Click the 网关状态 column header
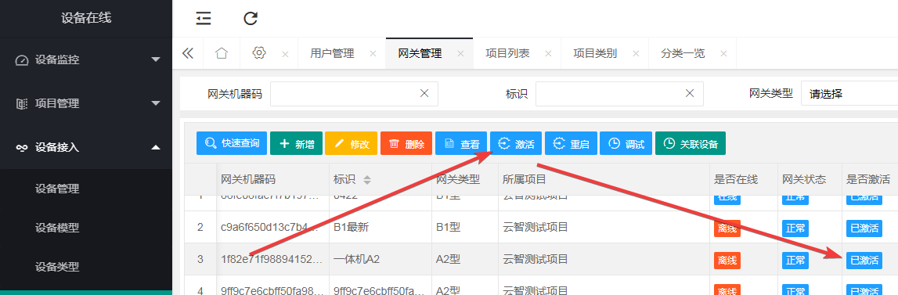 click(810, 179)
